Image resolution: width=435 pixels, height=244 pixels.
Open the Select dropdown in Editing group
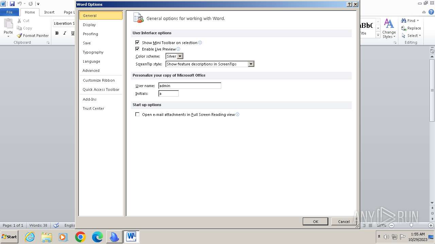pos(411,36)
